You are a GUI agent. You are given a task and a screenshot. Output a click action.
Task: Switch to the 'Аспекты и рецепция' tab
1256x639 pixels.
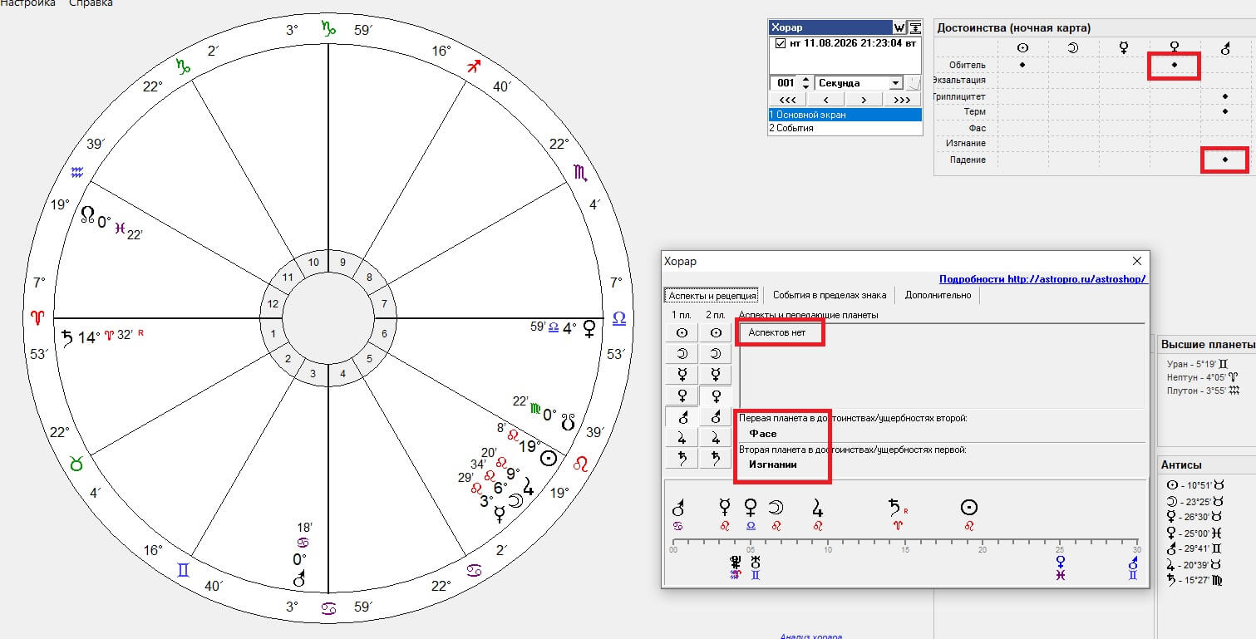(x=711, y=295)
